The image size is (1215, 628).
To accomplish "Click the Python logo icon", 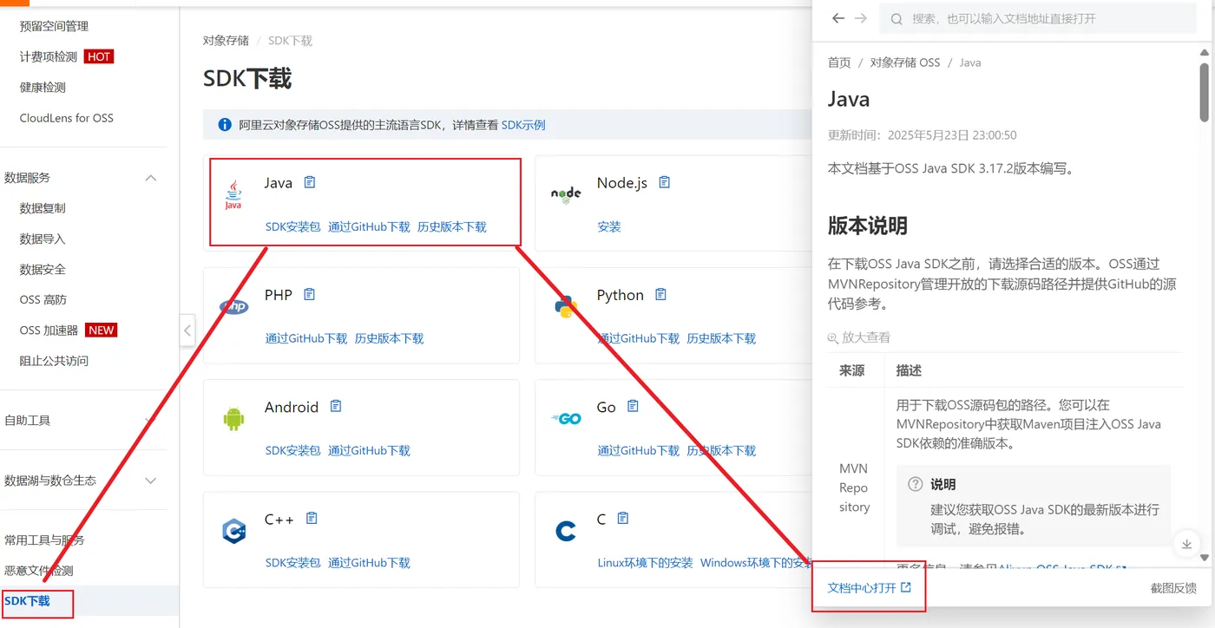I will (566, 306).
